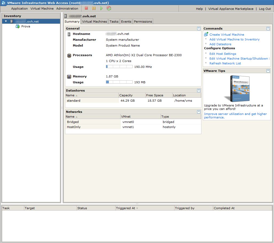Image resolution: width=274 pixels, height=243 pixels.
Task: Click the VMware logo icon in title bar
Action: [x=3, y=3]
